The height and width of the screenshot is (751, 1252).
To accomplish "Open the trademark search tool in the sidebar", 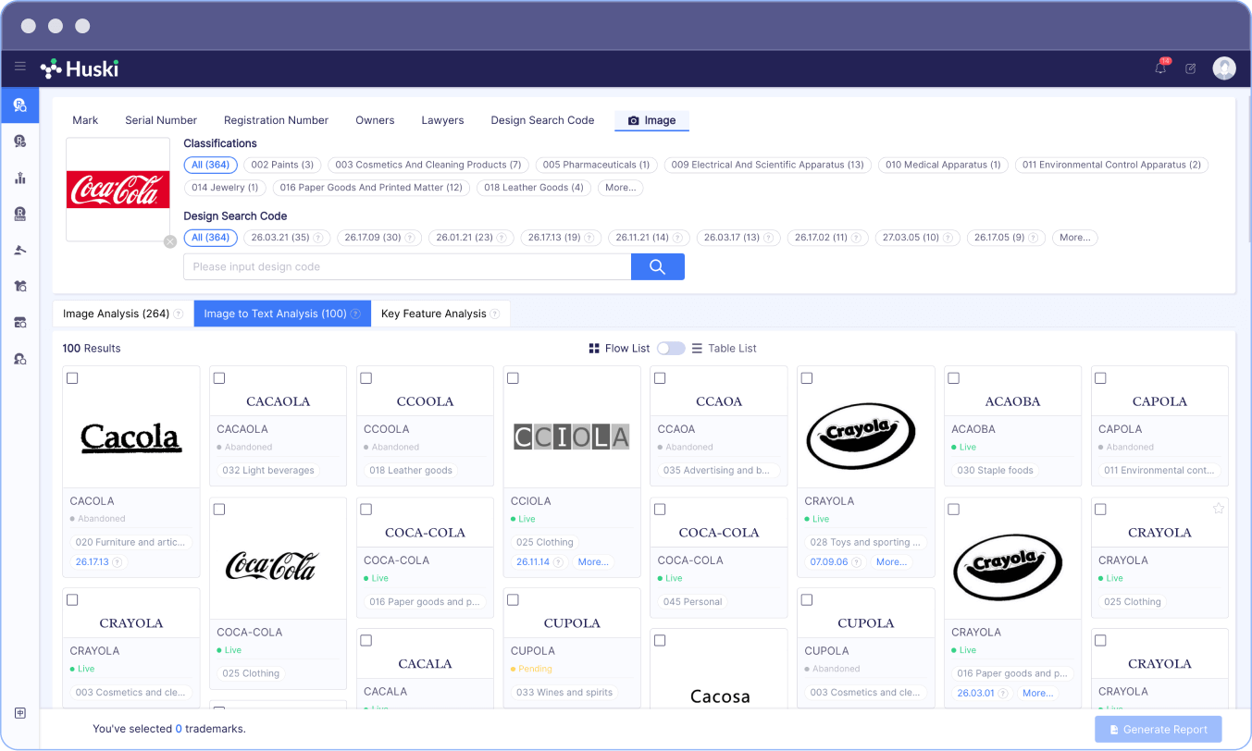I will click(20, 105).
